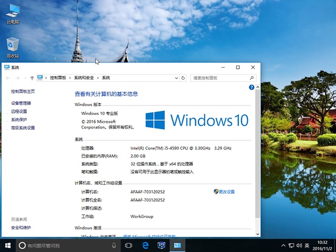This screenshot has height=252, width=336.
Task: Click the refresh button in address bar
Action: [183, 78]
